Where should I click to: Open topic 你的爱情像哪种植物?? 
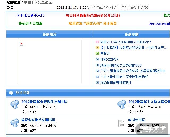(116, 83)
